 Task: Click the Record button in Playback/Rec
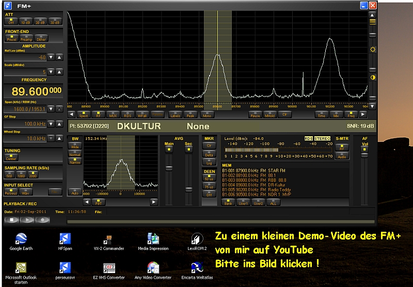coord(42,219)
